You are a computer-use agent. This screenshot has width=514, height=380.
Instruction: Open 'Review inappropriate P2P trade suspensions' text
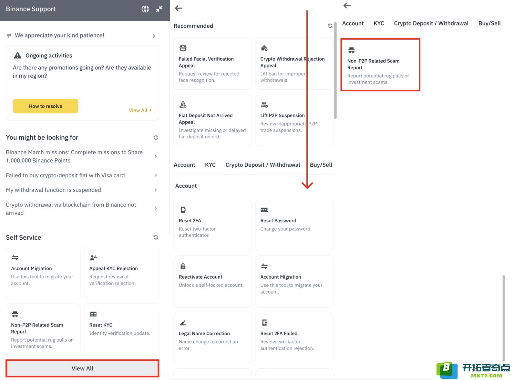pos(289,127)
